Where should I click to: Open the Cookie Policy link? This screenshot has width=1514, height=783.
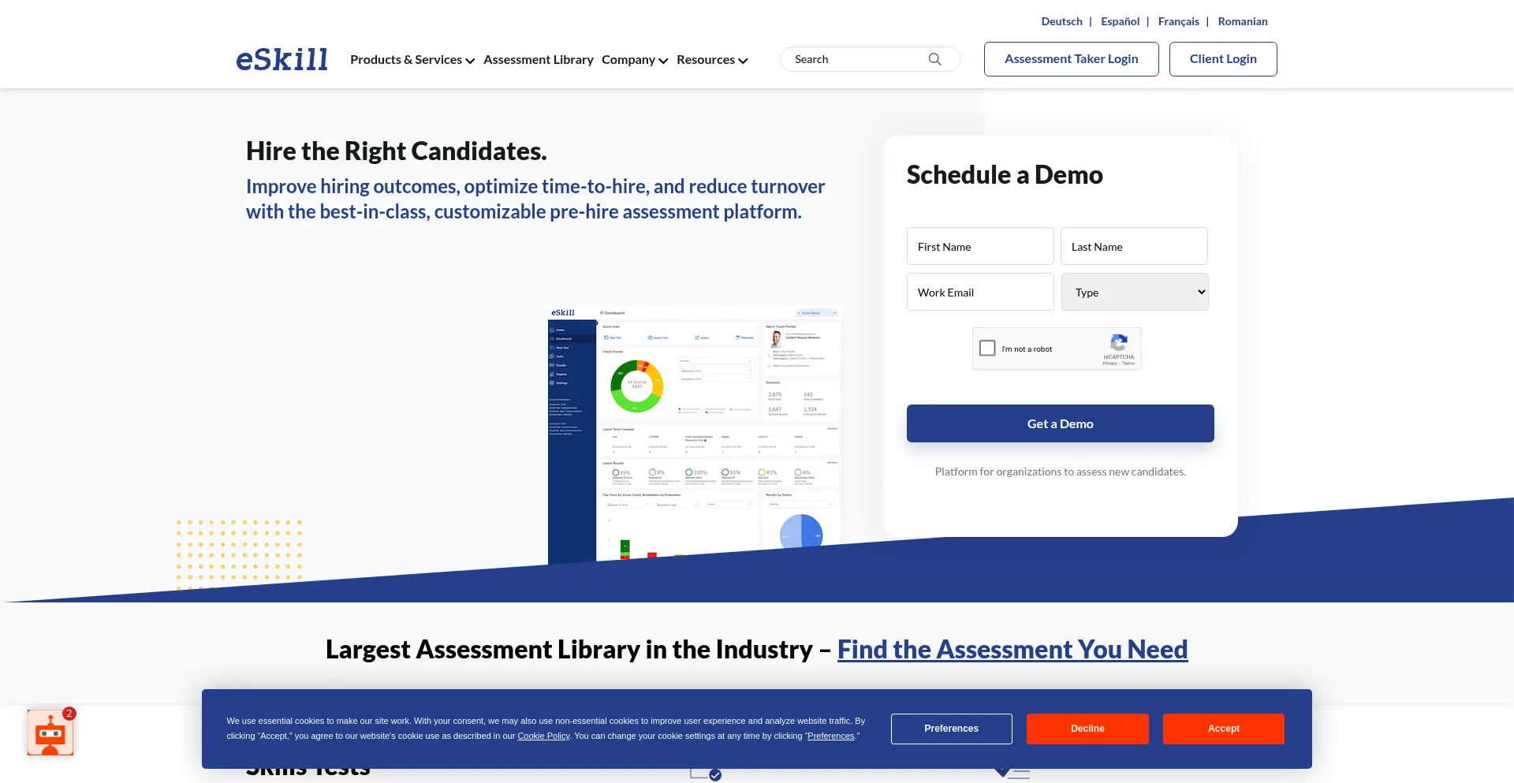(543, 736)
